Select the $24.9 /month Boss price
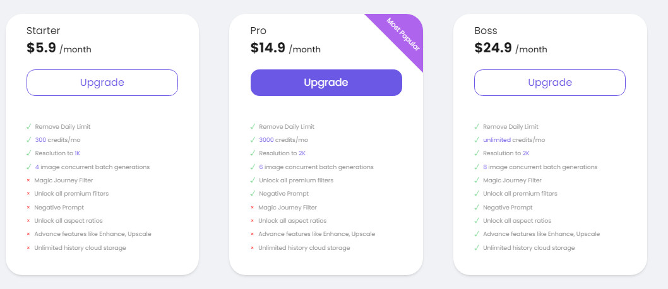The height and width of the screenshot is (289, 668). pyautogui.click(x=511, y=48)
